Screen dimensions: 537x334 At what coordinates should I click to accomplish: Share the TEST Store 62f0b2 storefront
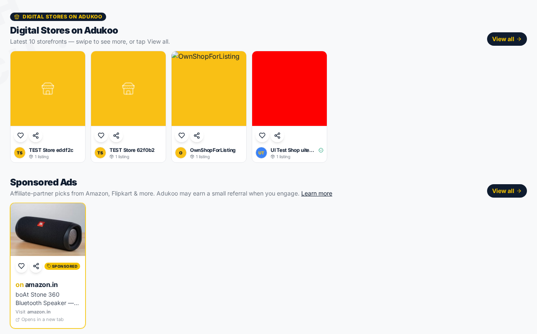coord(116,136)
